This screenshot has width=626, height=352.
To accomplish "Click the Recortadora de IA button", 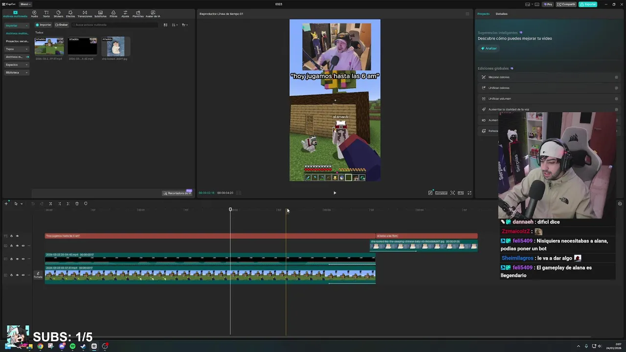I will click(178, 193).
